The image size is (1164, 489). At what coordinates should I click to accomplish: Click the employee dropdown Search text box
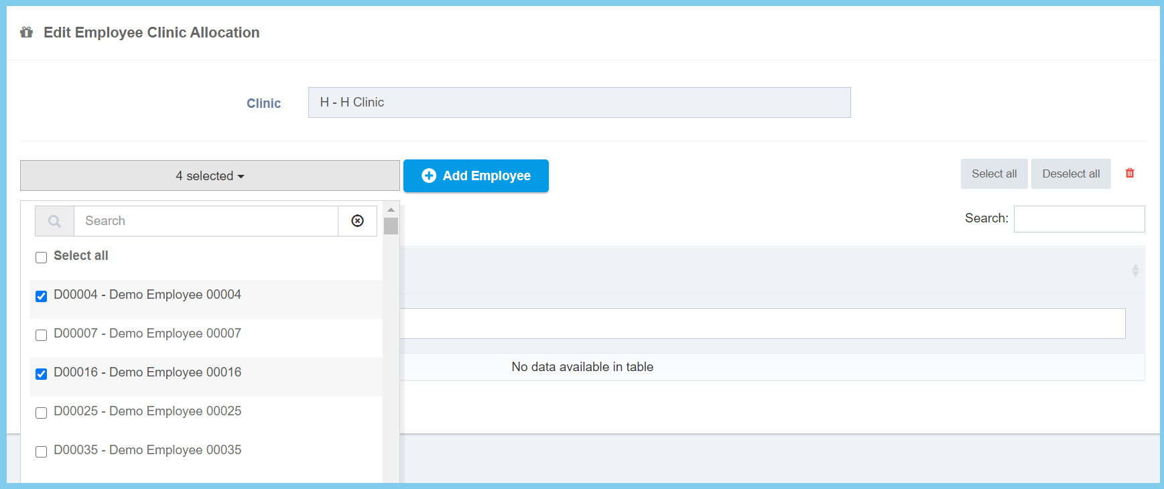[206, 221]
